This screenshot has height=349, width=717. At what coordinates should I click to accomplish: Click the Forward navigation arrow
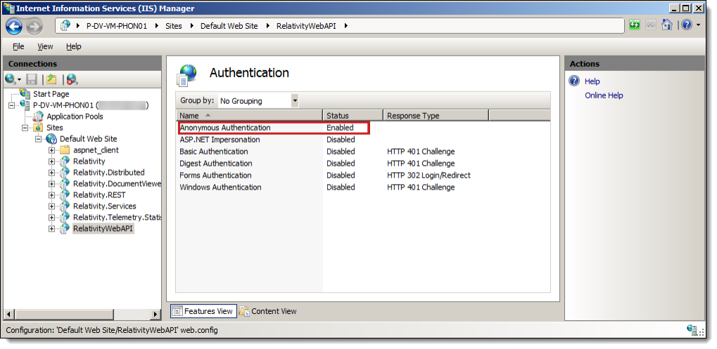pos(34,26)
